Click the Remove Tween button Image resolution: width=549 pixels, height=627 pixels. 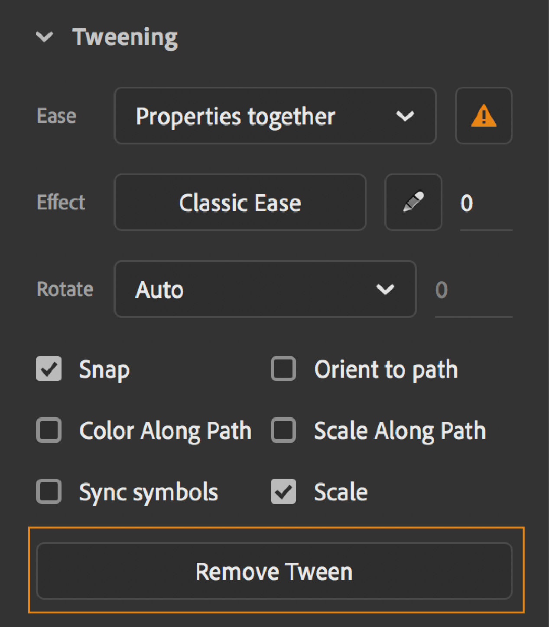(274, 571)
